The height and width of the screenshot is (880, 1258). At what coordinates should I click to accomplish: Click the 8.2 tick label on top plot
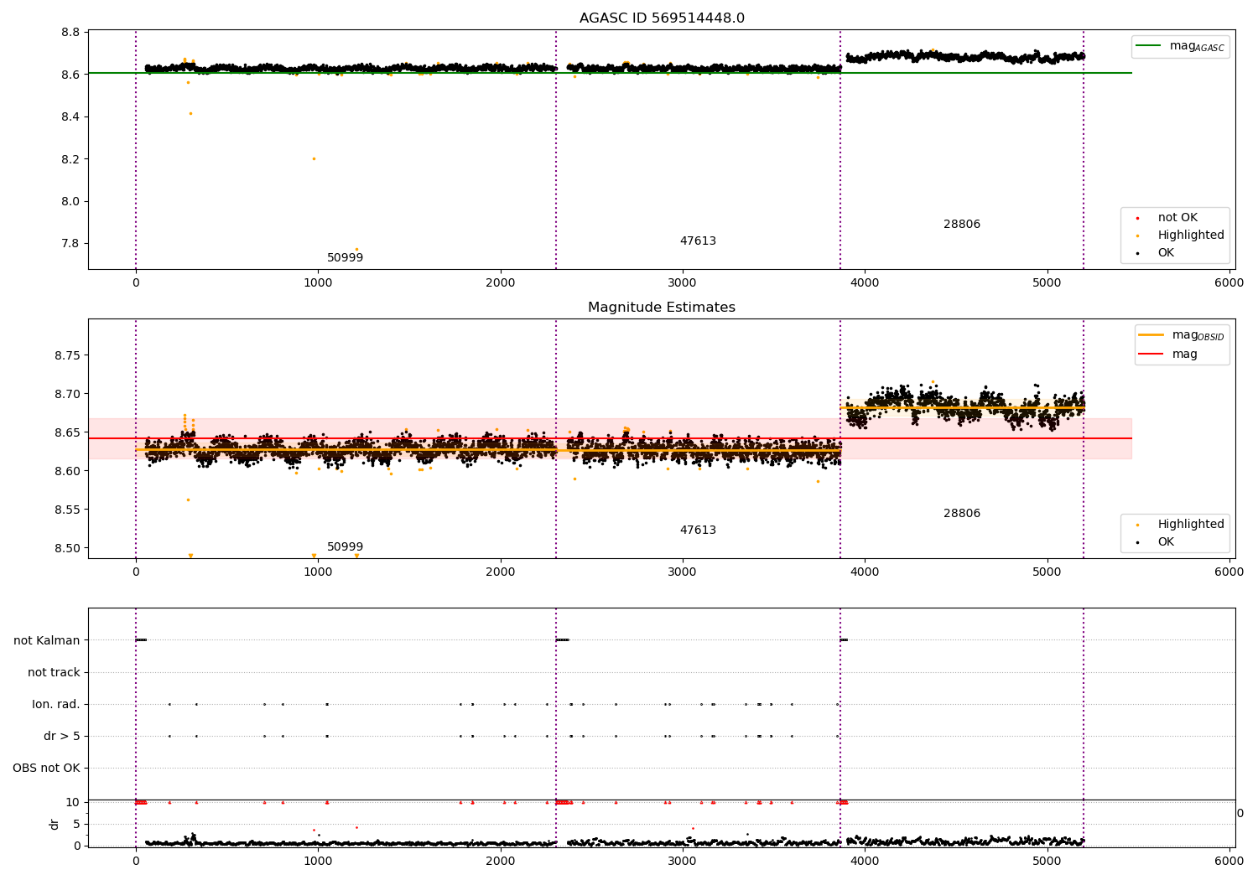point(70,159)
